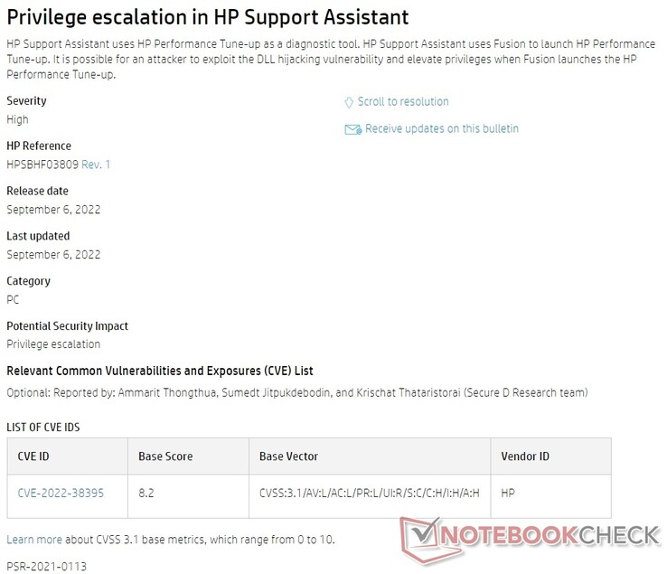Click the Notebookcheck watermark logo

pos(531,539)
